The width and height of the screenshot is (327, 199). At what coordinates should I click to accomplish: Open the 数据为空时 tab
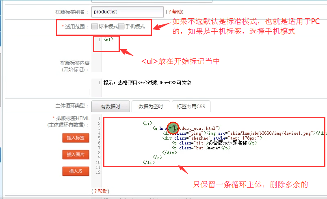click(x=151, y=106)
